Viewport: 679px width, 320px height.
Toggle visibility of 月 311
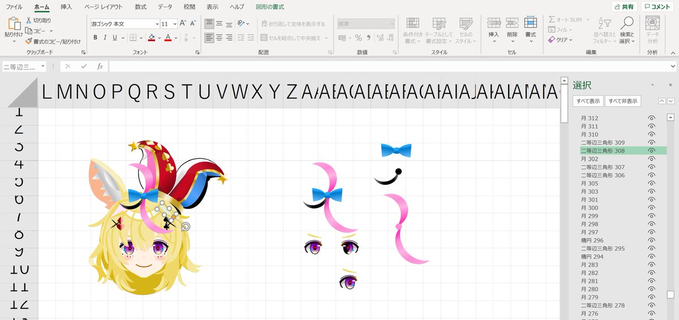[x=651, y=127]
